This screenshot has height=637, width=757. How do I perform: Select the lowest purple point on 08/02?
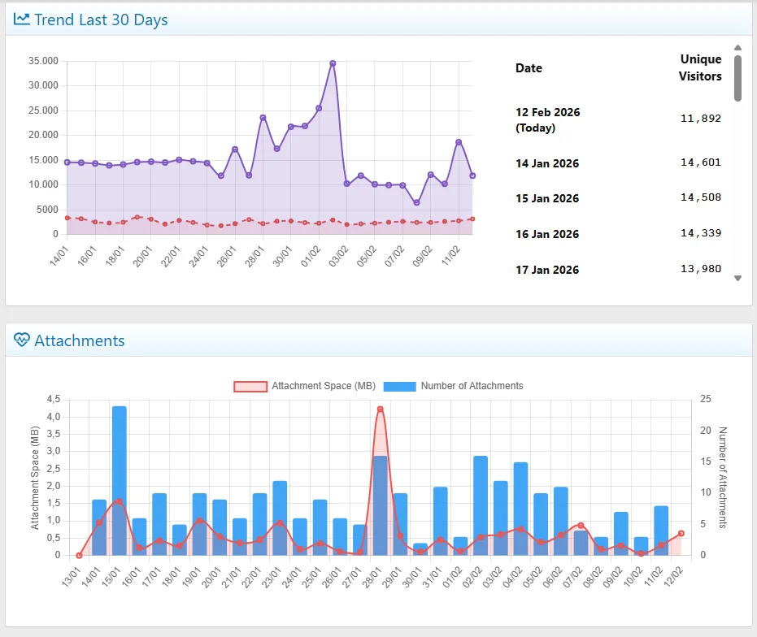[x=416, y=203]
